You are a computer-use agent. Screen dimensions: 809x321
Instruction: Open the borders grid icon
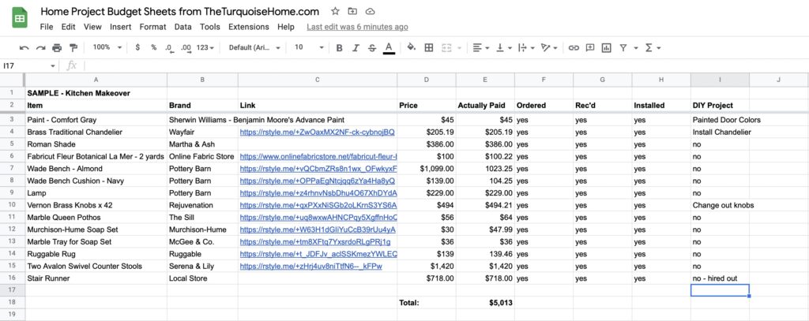[x=429, y=47]
